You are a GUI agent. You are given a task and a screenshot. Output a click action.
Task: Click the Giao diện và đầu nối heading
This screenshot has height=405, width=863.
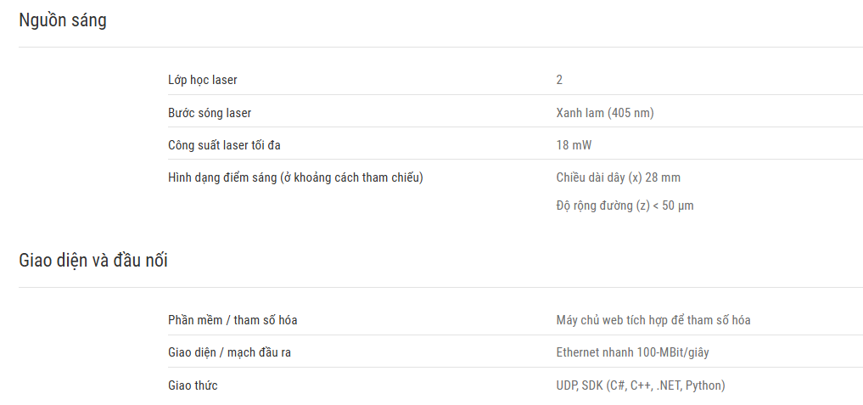(93, 260)
